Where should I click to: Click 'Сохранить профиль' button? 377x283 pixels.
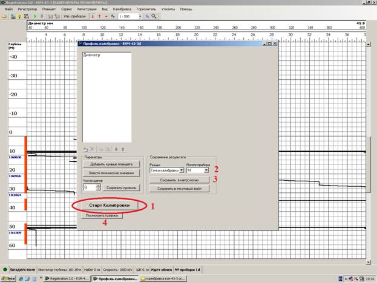(x=121, y=188)
